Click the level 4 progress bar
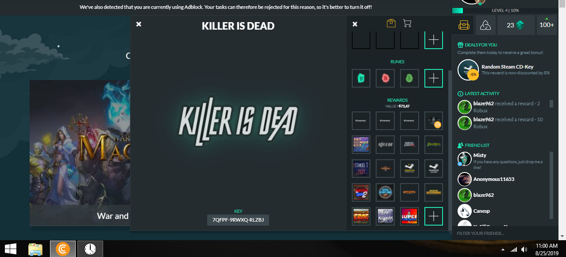566x257 pixels. (x=505, y=11)
